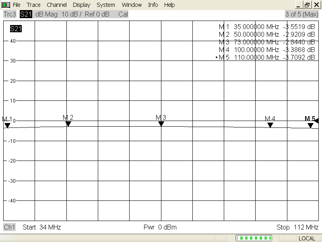Viewport: 322px width, 242px height.
Task: Click the application icon in the menu bar
Action: tap(6, 5)
